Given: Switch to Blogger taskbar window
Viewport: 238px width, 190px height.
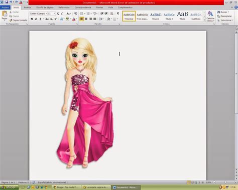Looking at the screenshot, I should point(66,187).
